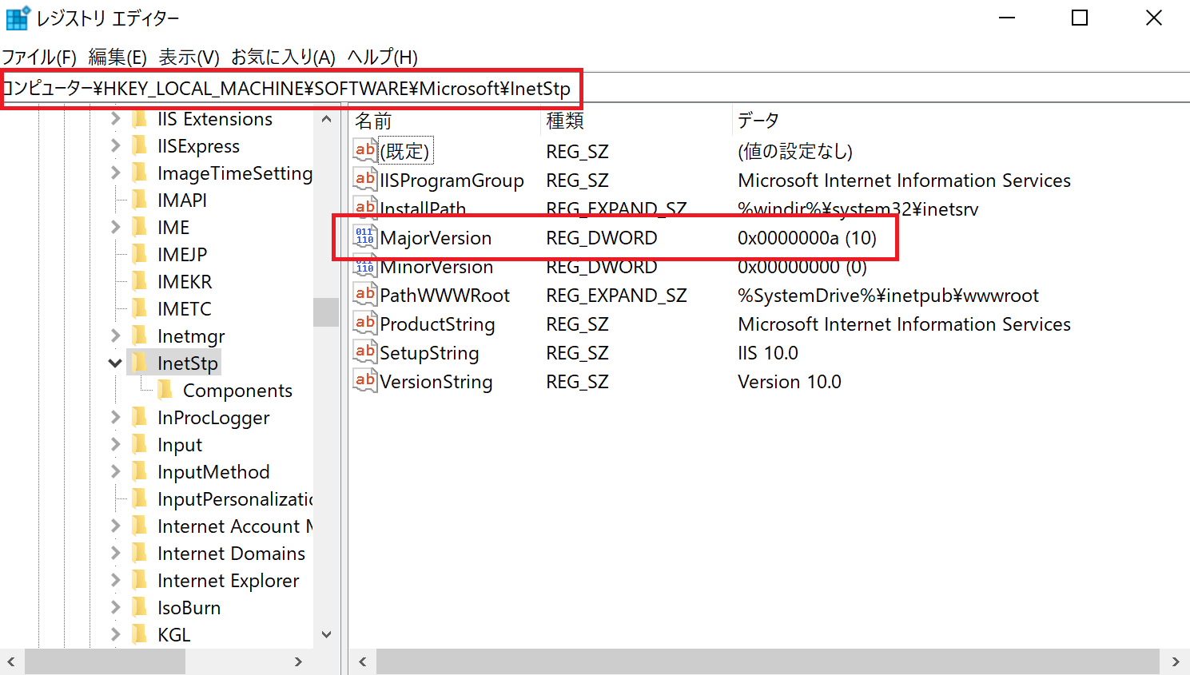Click the Components folder icon
This screenshot has height=675, width=1190.
(165, 390)
